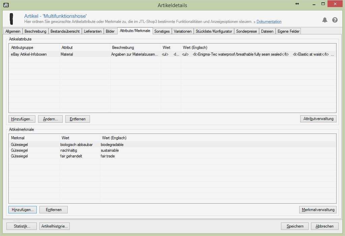The height and width of the screenshot is (236, 345).
Task: Open the Variationen tab
Action: pos(183,31)
